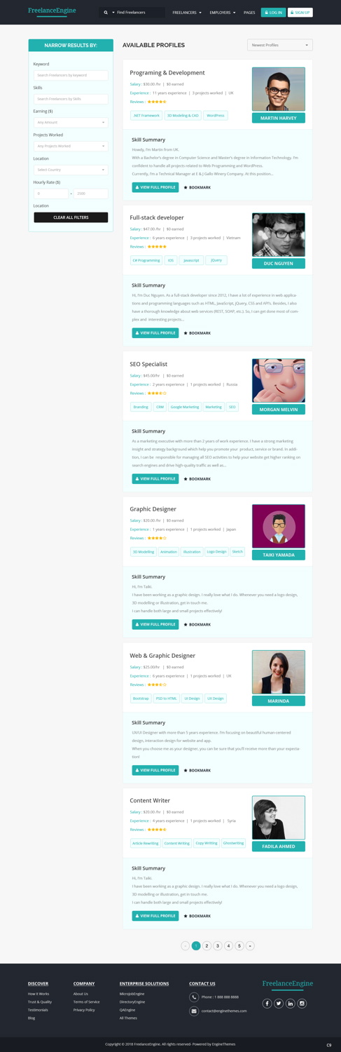The height and width of the screenshot is (1052, 341).
Task: Open Facebook social icon in footer
Action: point(267,1004)
